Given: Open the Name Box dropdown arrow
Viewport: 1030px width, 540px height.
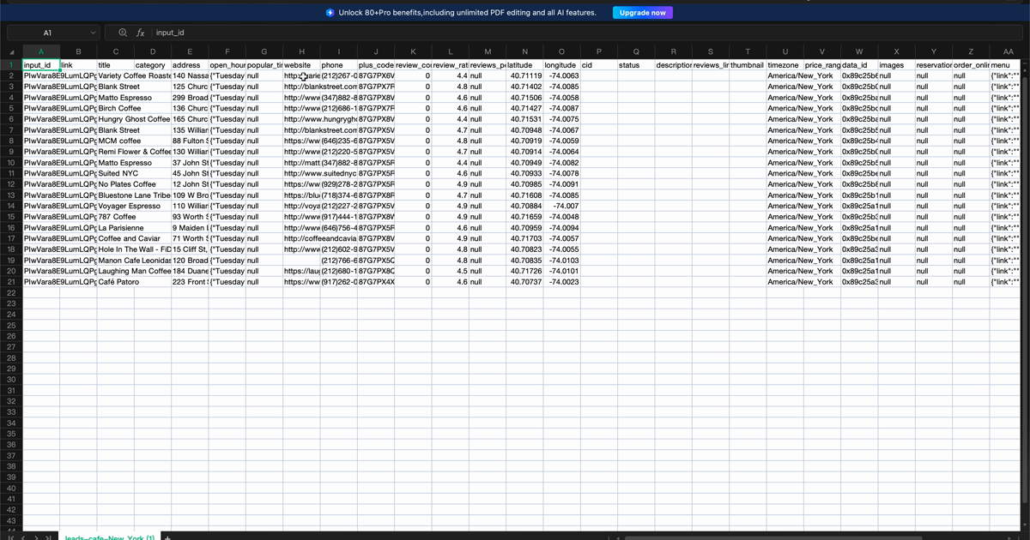Looking at the screenshot, I should 94,33.
